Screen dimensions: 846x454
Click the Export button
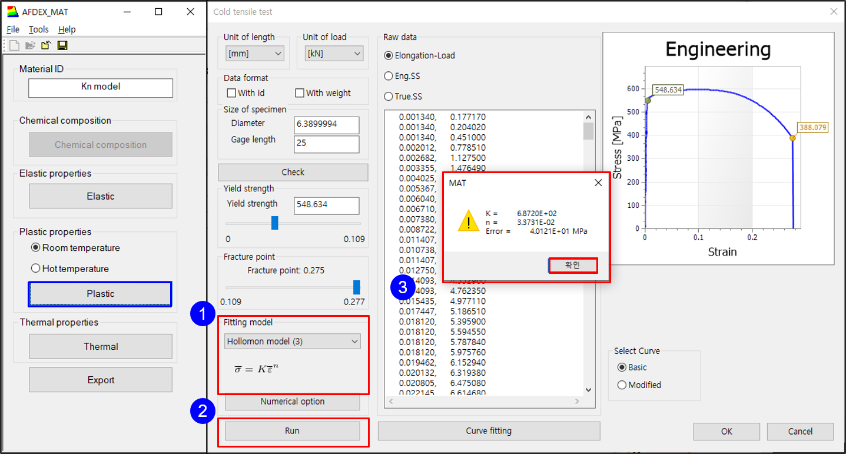pos(101,380)
